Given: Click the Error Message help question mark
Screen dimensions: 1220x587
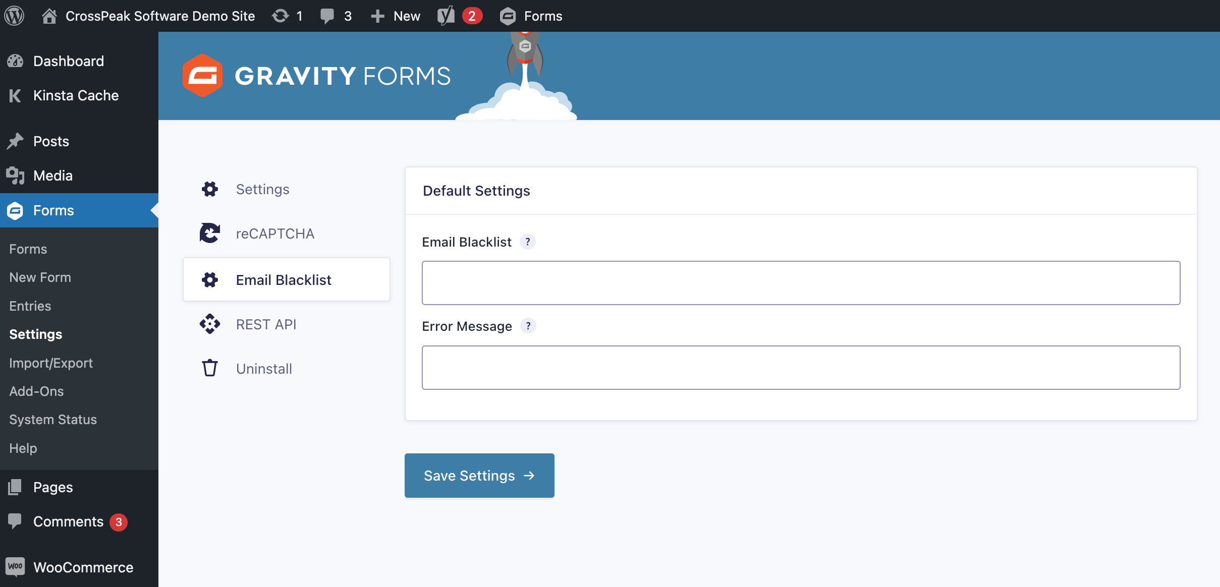Looking at the screenshot, I should (528, 326).
